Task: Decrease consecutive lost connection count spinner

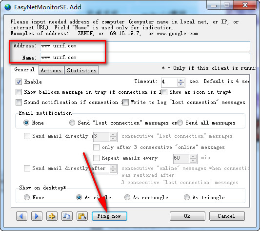Action: pyautogui.click(x=113, y=139)
